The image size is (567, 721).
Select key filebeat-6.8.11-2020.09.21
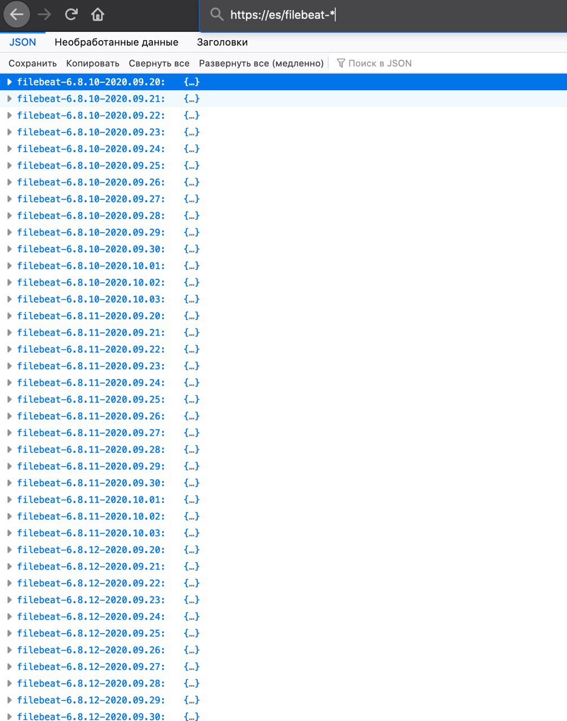pos(91,333)
